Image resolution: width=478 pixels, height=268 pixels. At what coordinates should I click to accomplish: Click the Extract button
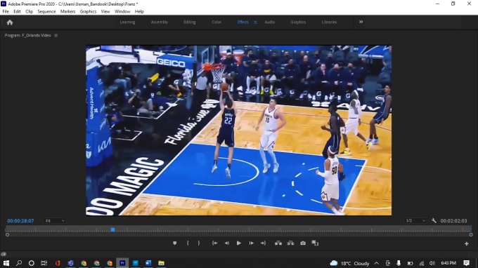tap(290, 243)
